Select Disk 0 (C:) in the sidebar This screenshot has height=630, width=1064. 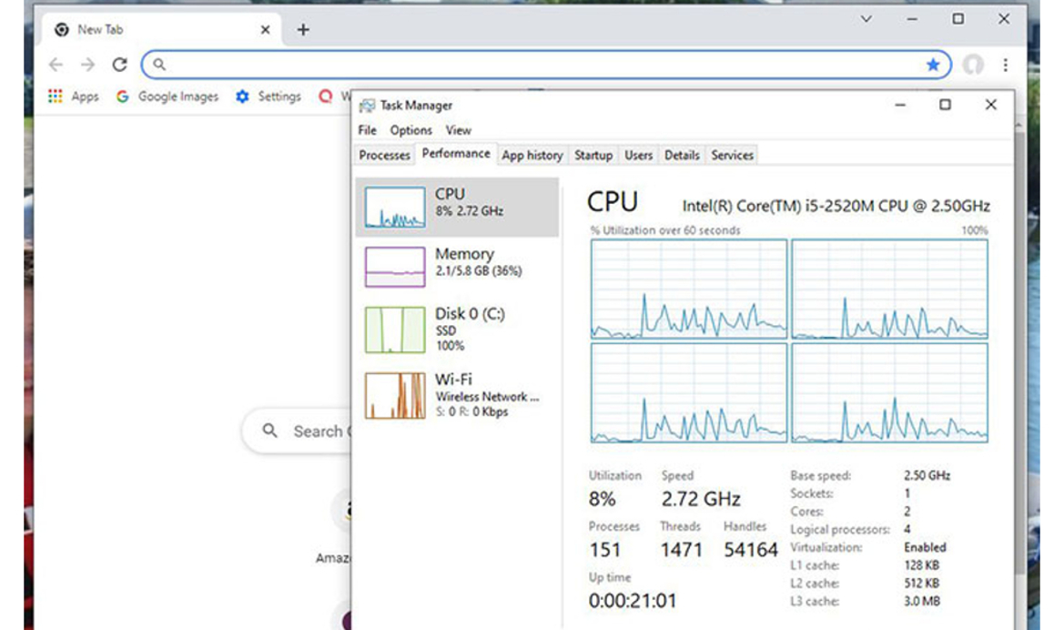[x=457, y=330]
